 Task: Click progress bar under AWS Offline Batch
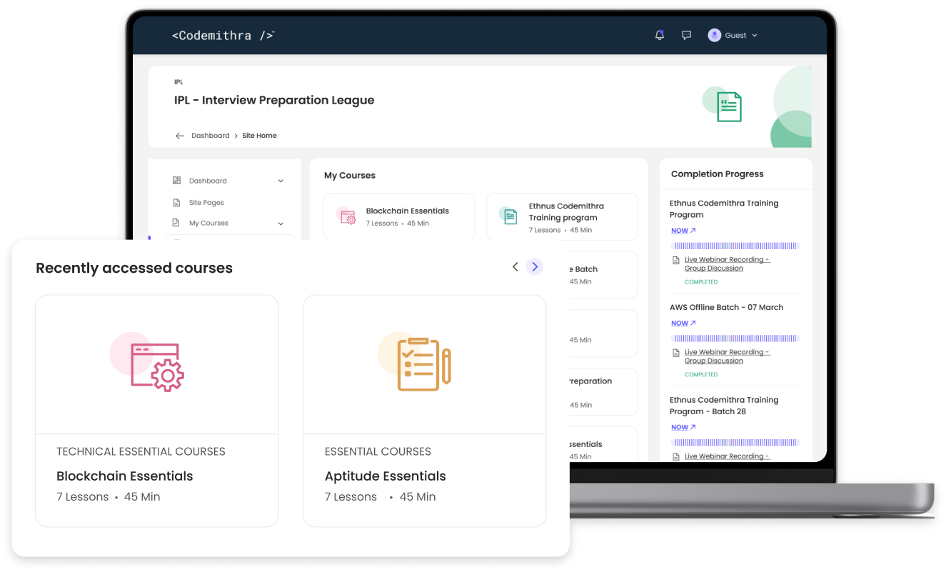click(x=735, y=338)
